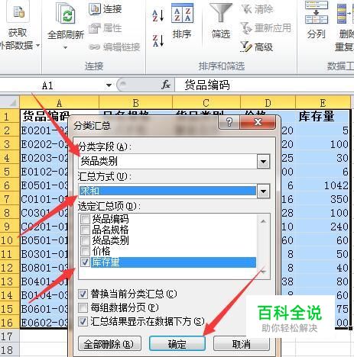This screenshot has height=357, width=354.
Task: Enable Page break between groups checkbox
Action: pos(83,307)
